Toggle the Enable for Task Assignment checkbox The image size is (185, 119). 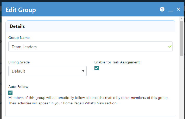point(96,68)
